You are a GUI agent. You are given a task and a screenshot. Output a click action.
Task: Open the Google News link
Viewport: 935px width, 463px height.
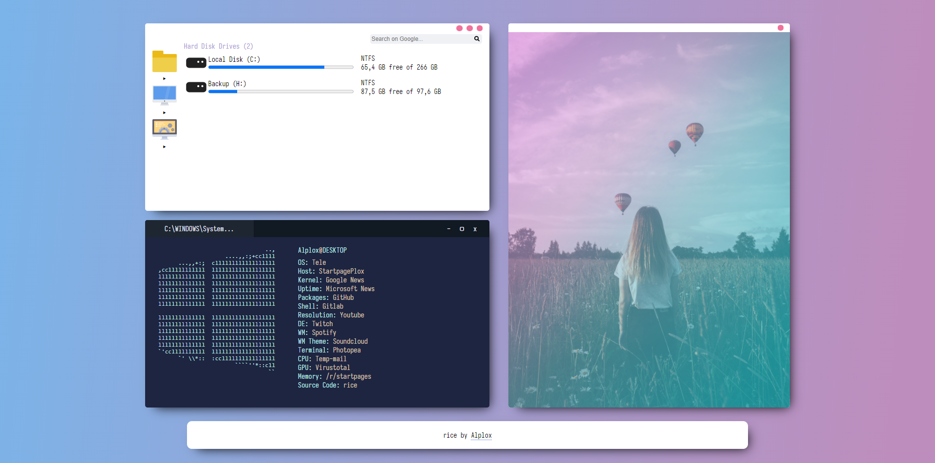(x=345, y=280)
